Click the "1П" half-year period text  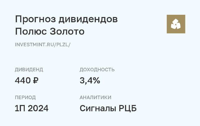(x=20, y=108)
